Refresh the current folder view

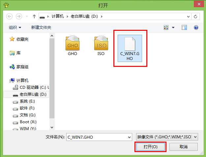pyautogui.click(x=195, y=16)
